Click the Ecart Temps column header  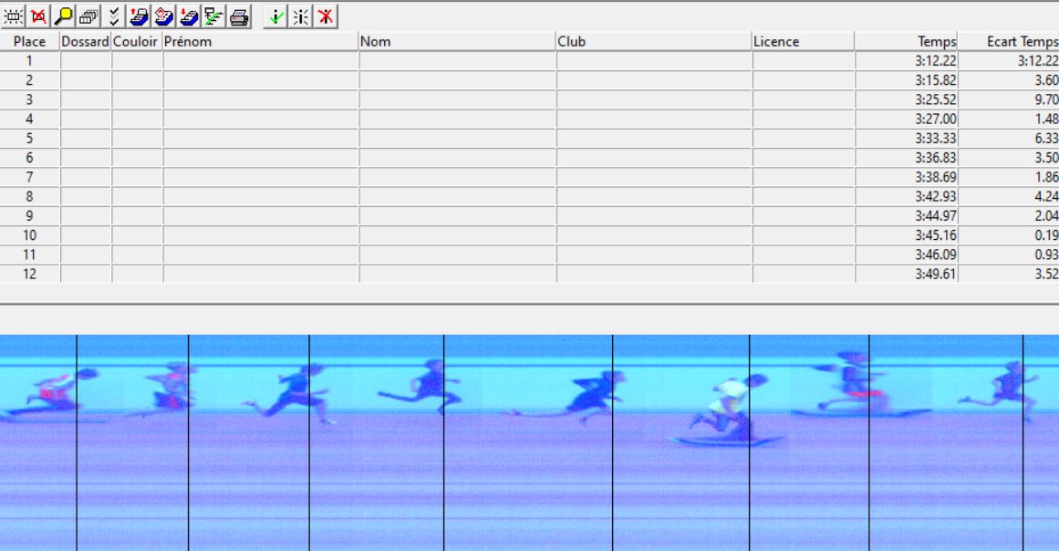1008,41
